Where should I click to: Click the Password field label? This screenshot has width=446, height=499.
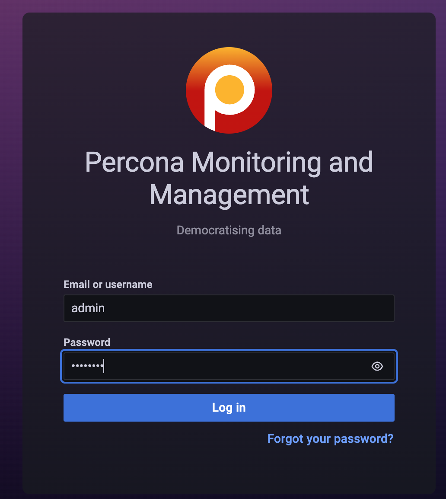[87, 342]
